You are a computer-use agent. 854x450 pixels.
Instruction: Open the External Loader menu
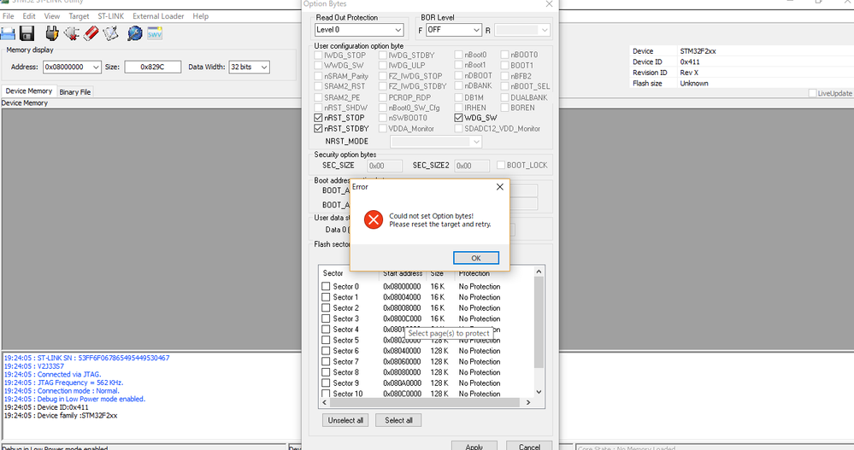tap(158, 16)
